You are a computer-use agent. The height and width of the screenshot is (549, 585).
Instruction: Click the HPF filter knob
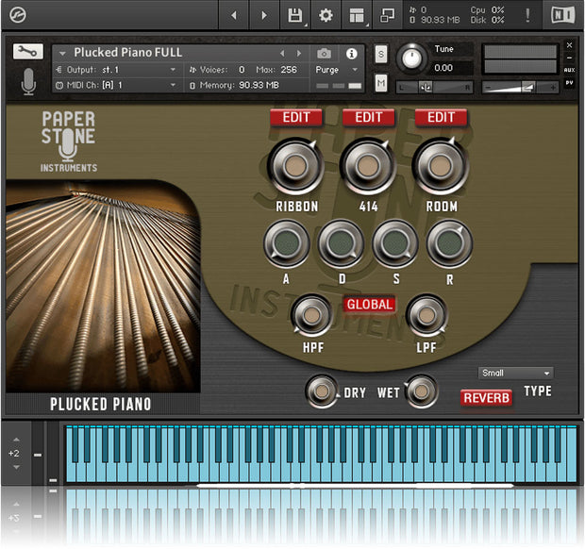[311, 315]
